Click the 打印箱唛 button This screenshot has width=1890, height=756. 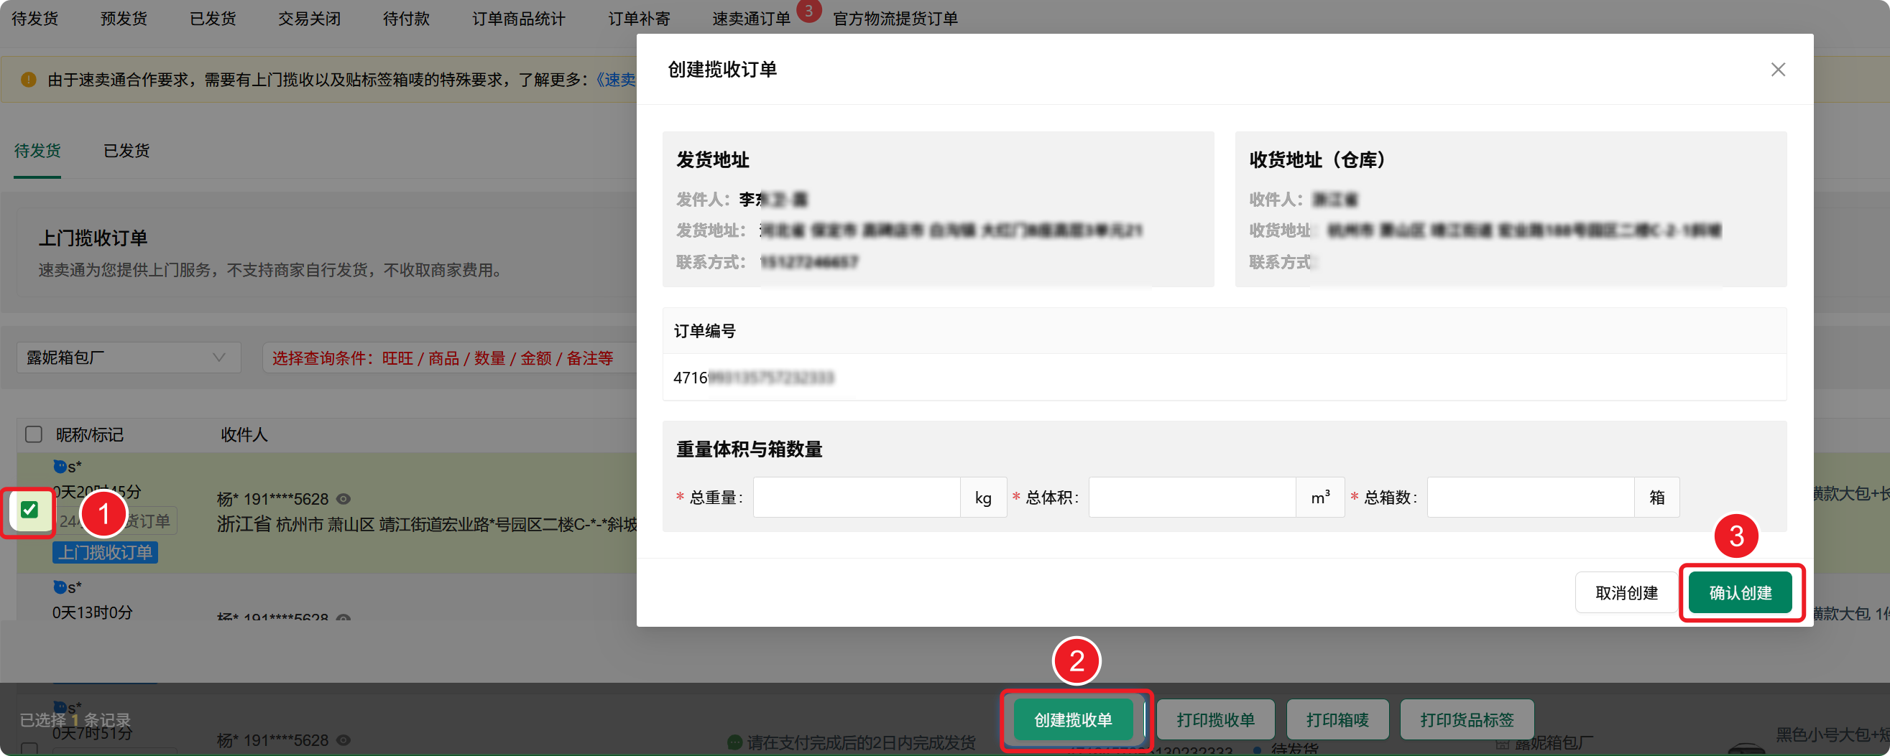(x=1337, y=720)
